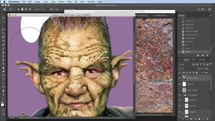
Task: Select the Clone Stamp tool
Action: [x=3, y=52]
